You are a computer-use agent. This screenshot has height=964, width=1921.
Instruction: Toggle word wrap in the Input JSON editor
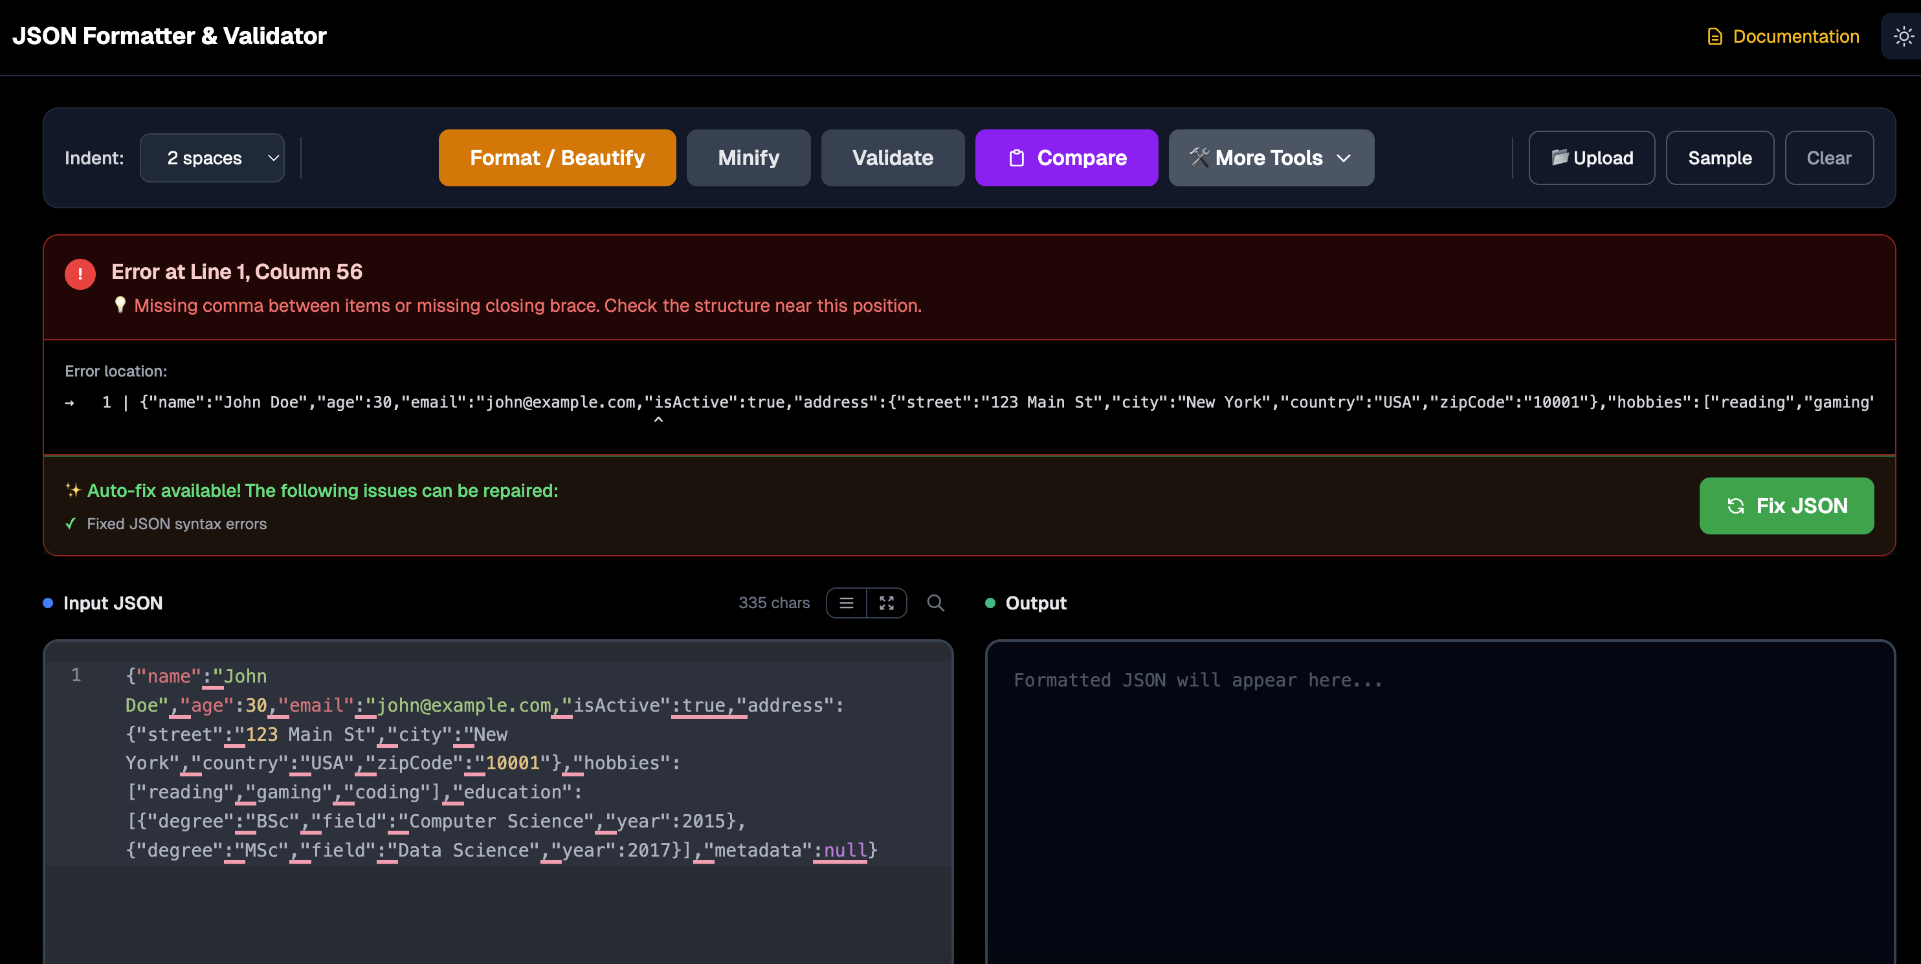coord(846,602)
